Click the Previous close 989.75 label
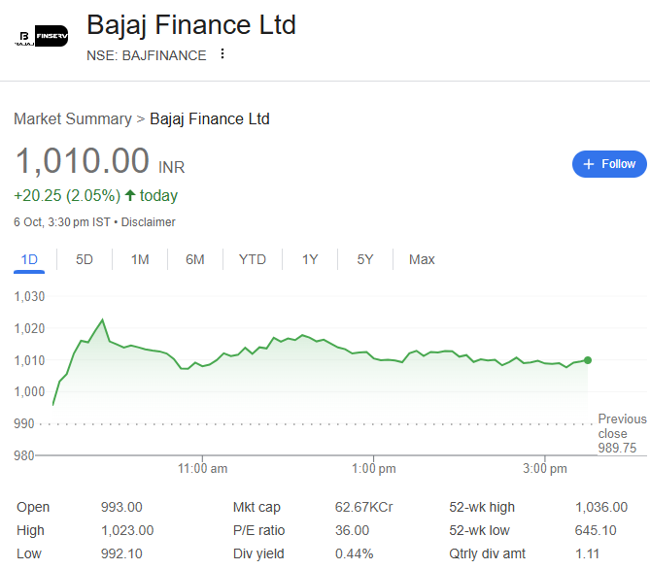 [622, 433]
